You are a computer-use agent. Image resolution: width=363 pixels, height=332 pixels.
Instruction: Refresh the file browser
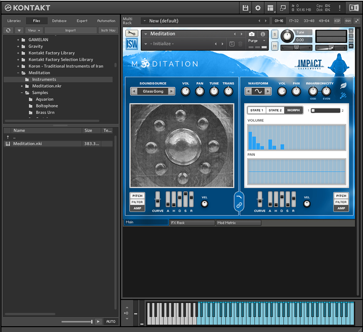pyautogui.click(x=8, y=31)
